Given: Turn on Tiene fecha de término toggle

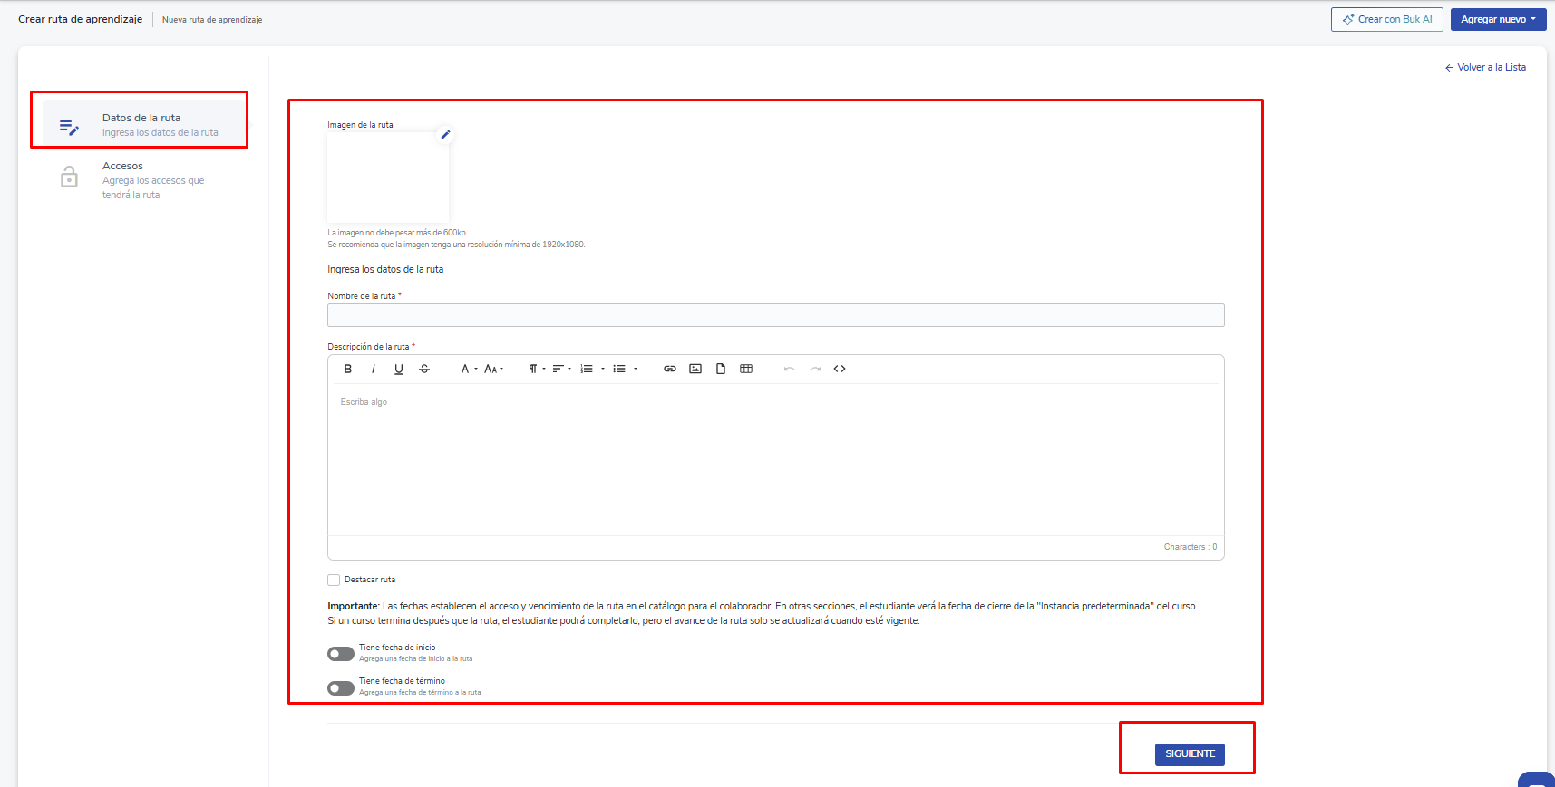Looking at the screenshot, I should pos(341,688).
